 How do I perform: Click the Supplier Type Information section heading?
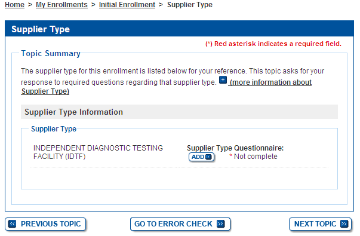pos(73,112)
